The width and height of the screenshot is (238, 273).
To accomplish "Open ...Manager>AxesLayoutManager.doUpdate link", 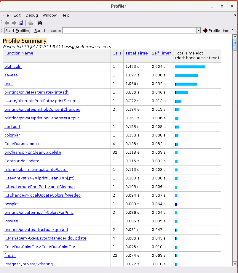I will [45, 238].
